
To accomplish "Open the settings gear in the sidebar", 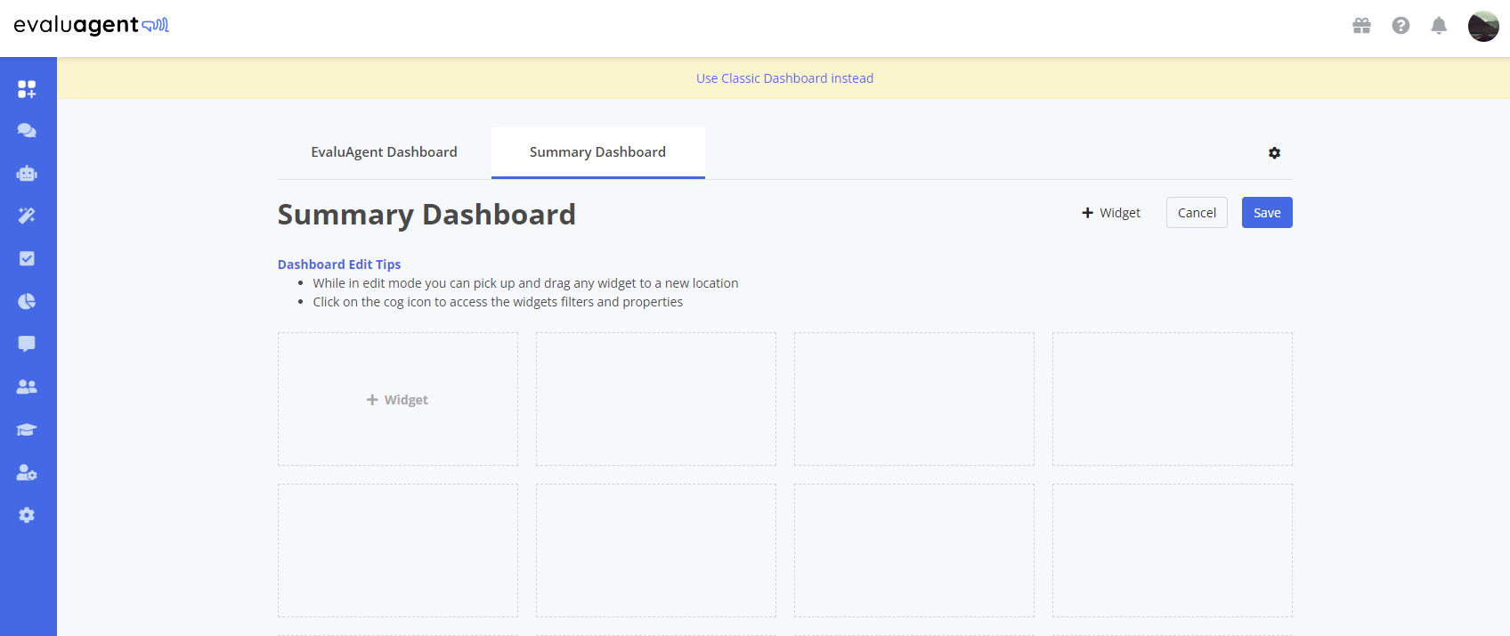I will point(27,515).
